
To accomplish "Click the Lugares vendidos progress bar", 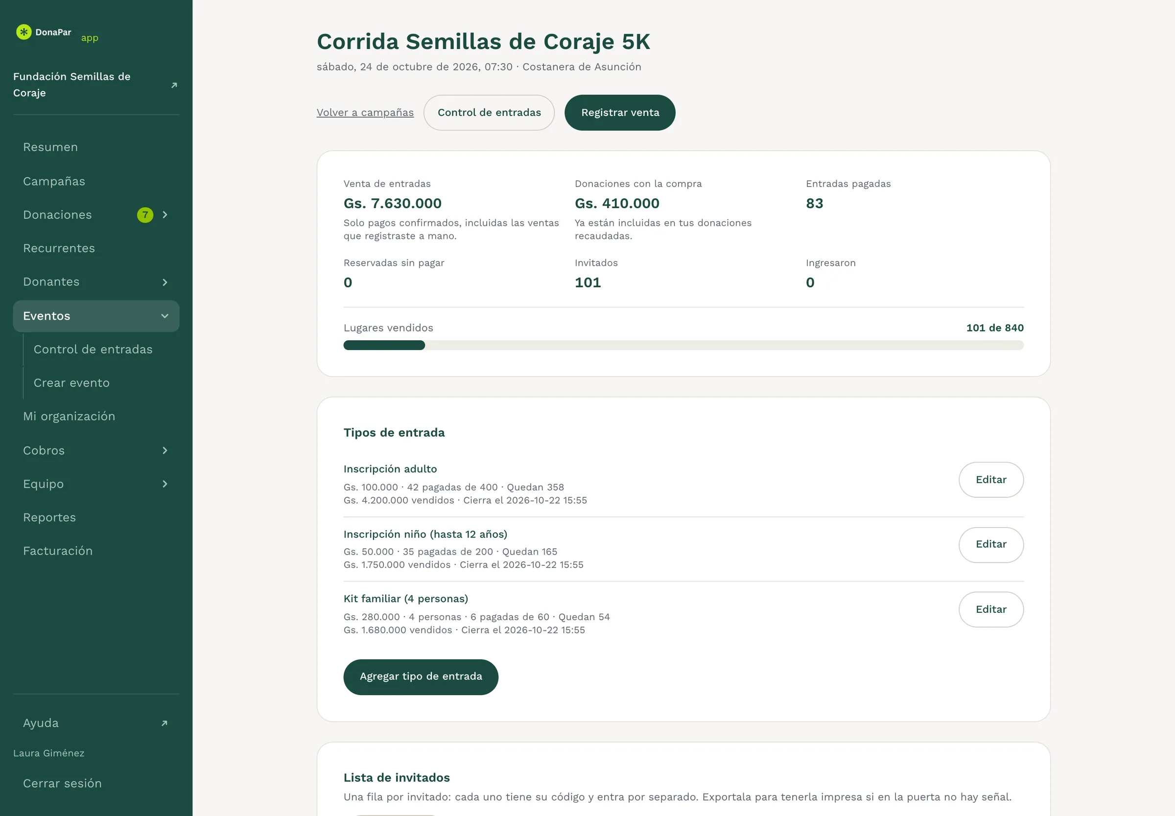I will pyautogui.click(x=683, y=345).
